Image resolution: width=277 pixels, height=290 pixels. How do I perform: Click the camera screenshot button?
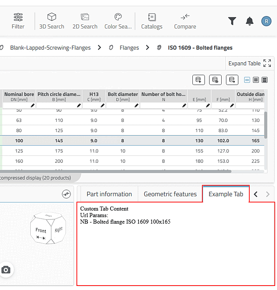pyautogui.click(x=6, y=270)
